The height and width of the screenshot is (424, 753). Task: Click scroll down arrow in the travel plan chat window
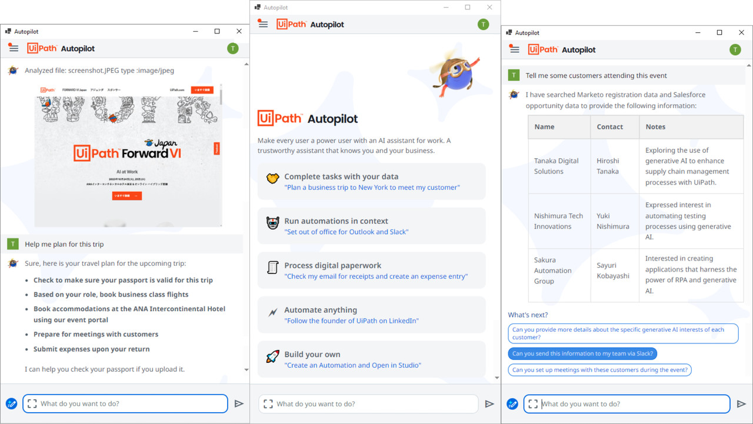[x=246, y=370]
